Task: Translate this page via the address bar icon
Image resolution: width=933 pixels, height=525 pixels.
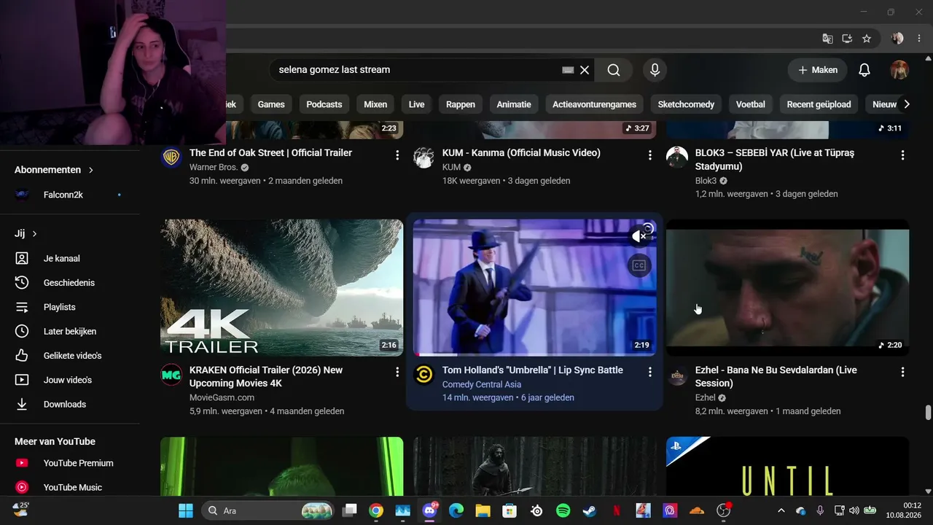Action: [x=827, y=39]
